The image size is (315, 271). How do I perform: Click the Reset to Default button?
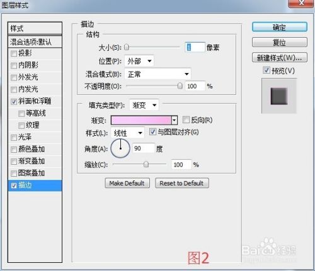click(182, 183)
